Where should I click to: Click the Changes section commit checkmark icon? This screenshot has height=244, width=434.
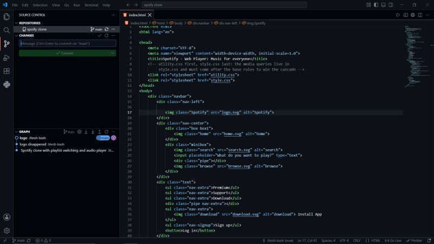pyautogui.click(x=100, y=35)
